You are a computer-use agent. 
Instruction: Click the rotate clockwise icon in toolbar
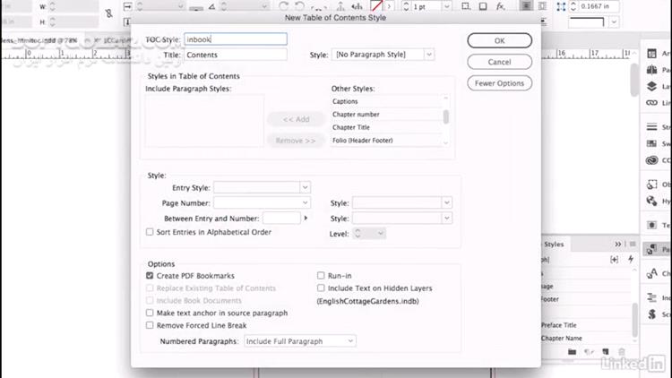click(x=283, y=6)
